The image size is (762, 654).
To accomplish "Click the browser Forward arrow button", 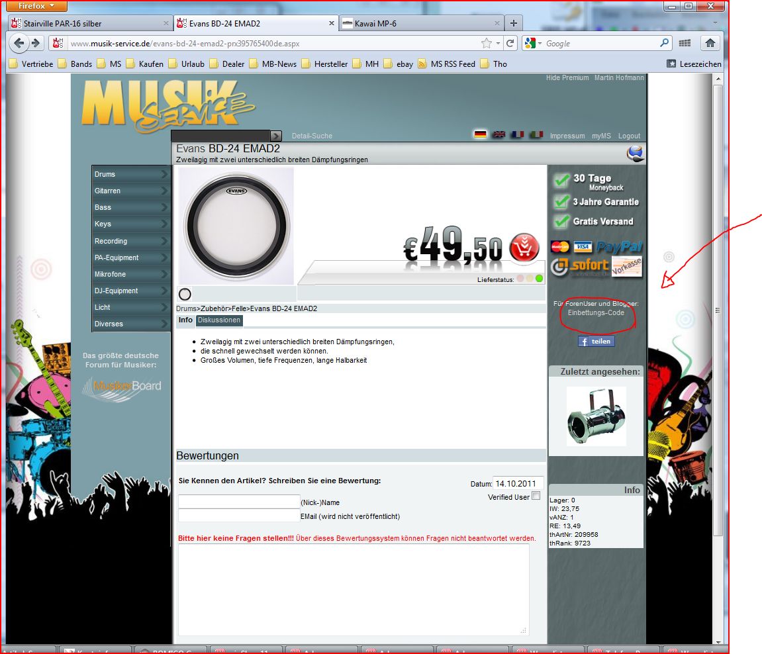I will tap(36, 43).
